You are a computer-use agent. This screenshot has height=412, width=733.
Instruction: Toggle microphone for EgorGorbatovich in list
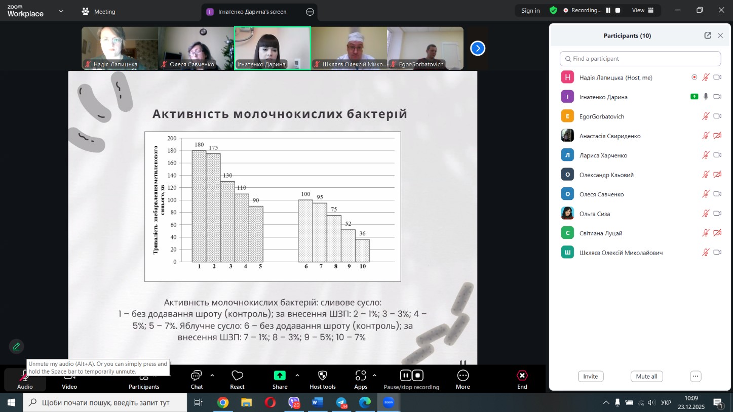tap(706, 116)
